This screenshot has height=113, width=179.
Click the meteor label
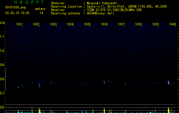point(40,9)
